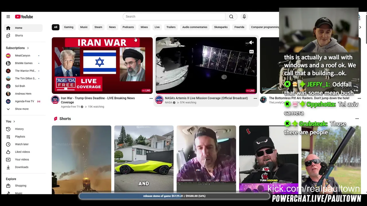Image resolution: width=367 pixels, height=206 pixels.
Task: Start voice search with microphone icon
Action: pos(244,17)
